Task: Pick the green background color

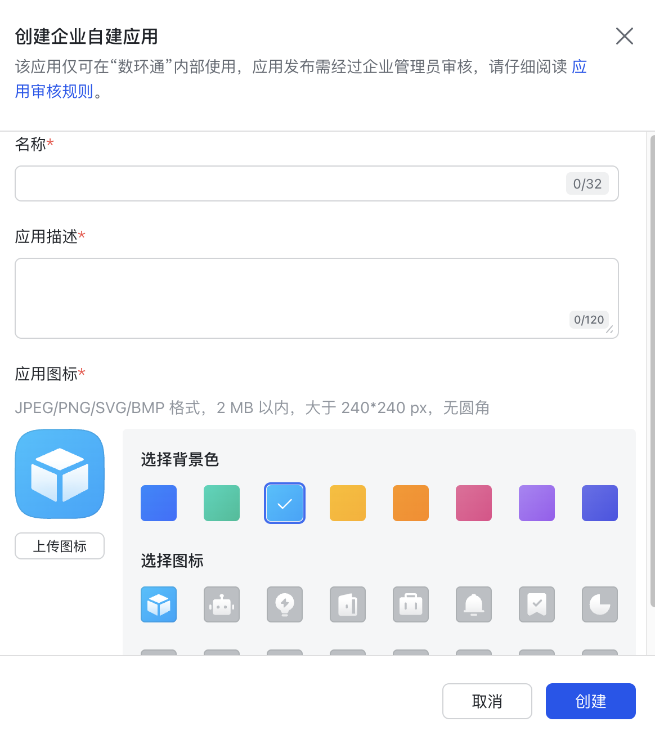Action: tap(222, 503)
